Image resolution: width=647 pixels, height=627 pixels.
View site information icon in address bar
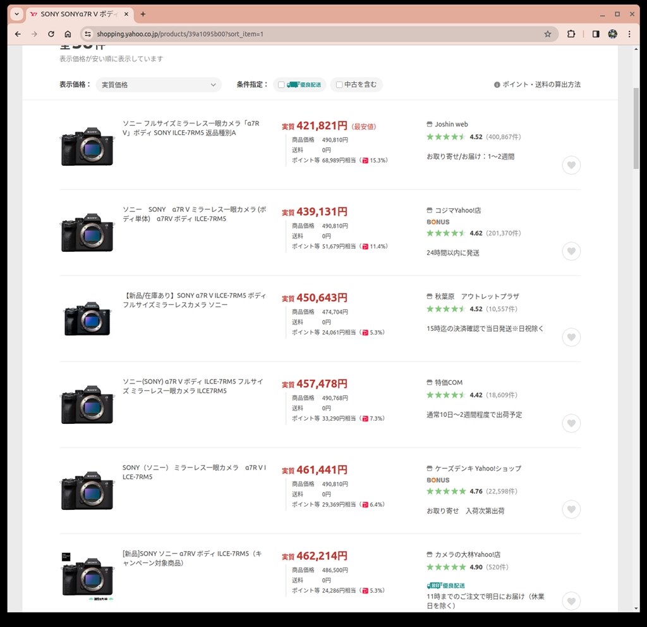87,34
